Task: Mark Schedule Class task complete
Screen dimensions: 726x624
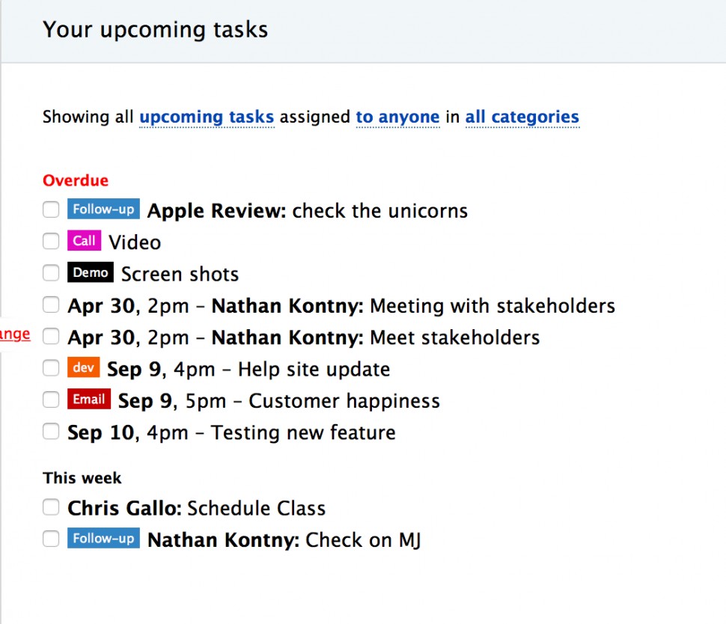Action: [51, 508]
